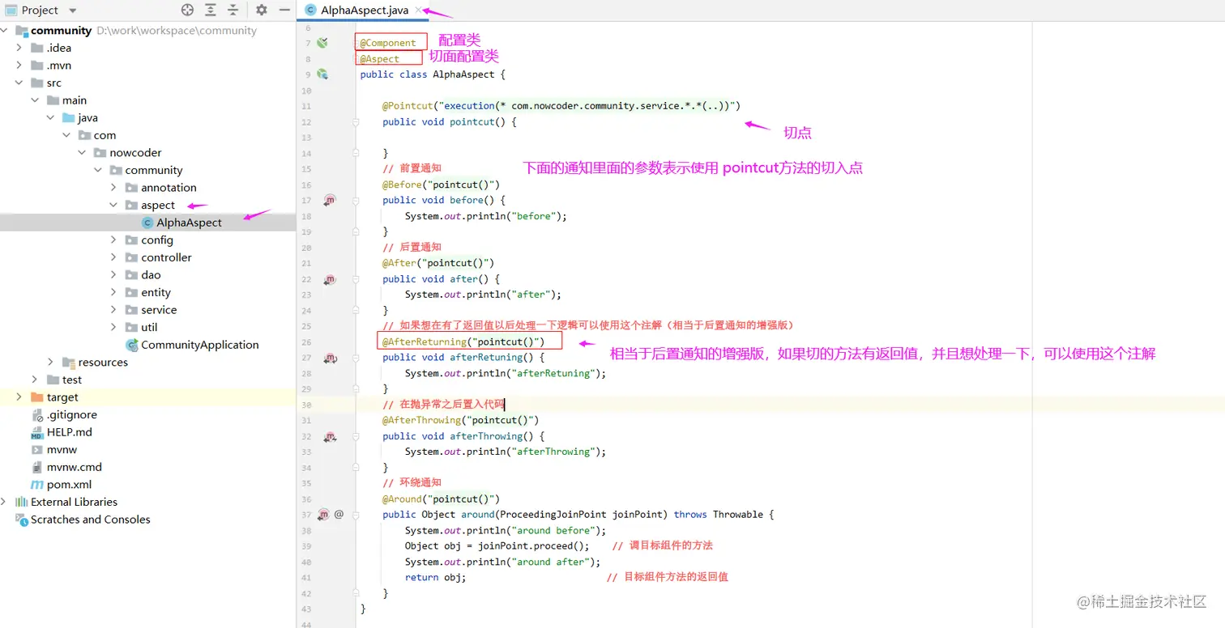The width and height of the screenshot is (1225, 628).
Task: Click the @Component annotation in editor
Action: pos(388,43)
